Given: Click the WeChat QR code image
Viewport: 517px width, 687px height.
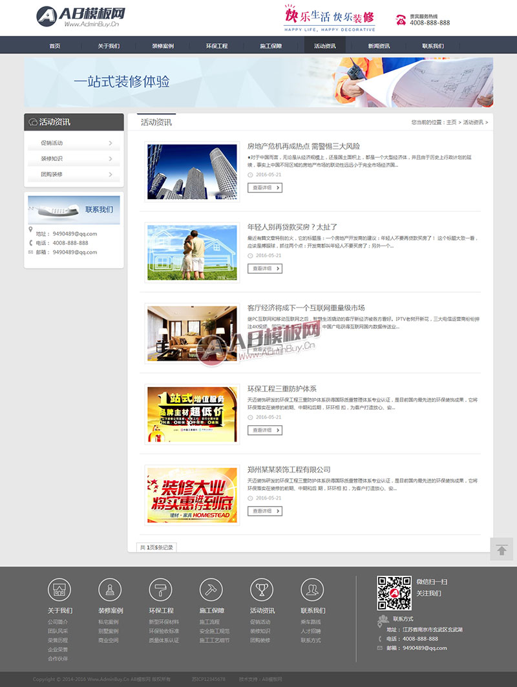Looking at the screenshot, I should tap(394, 593).
